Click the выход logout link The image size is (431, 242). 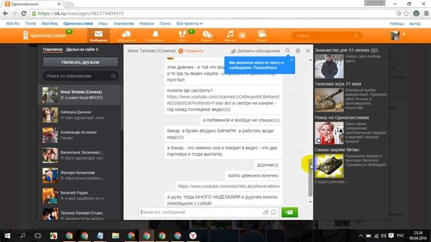415,24
